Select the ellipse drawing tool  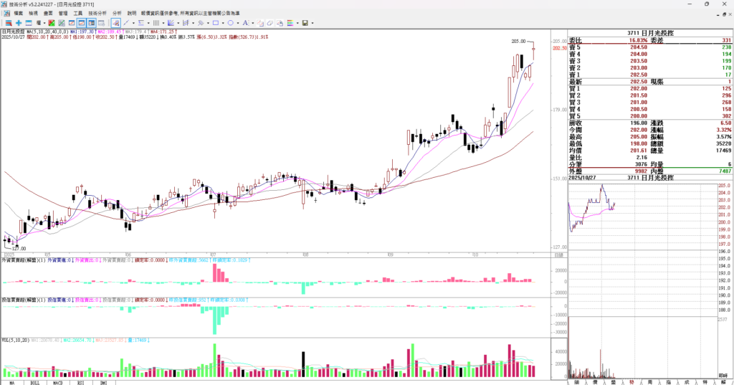tap(229, 23)
